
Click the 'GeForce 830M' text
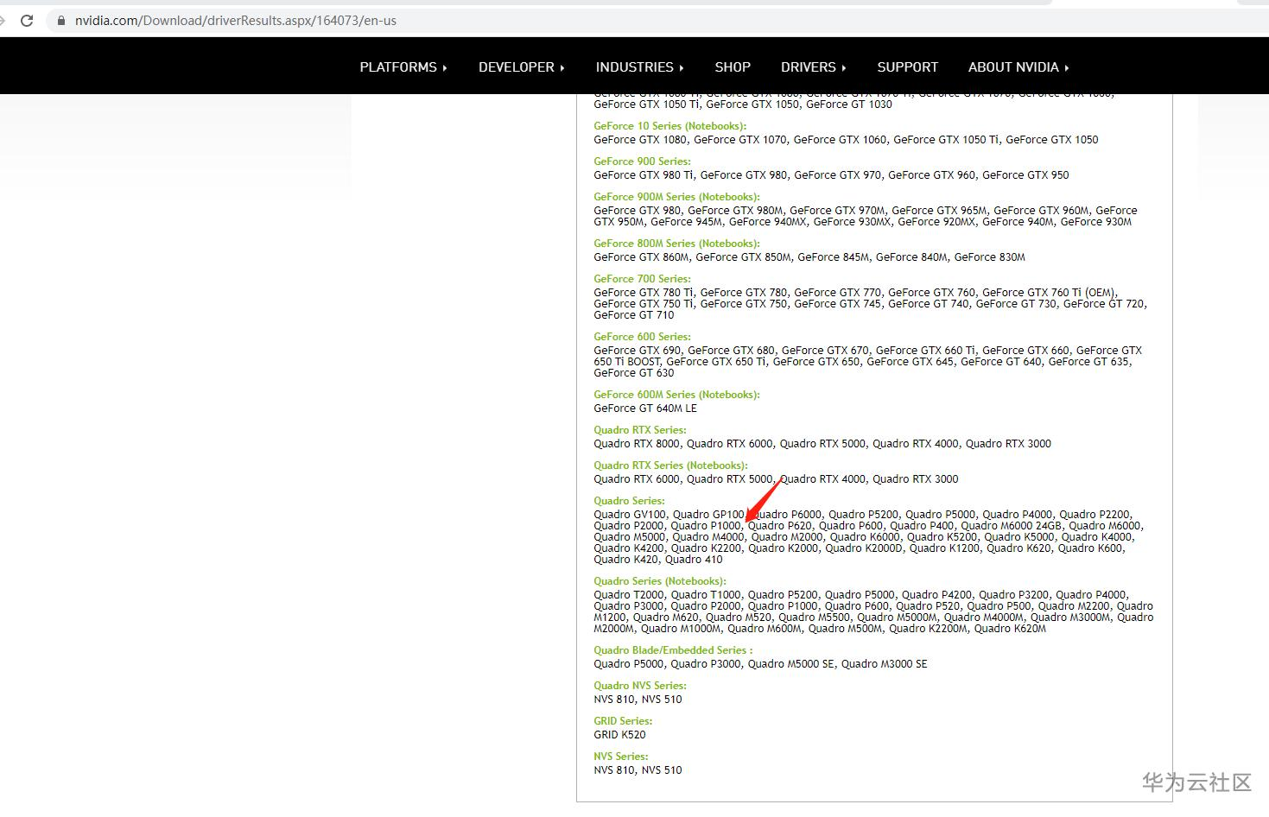[x=990, y=257]
